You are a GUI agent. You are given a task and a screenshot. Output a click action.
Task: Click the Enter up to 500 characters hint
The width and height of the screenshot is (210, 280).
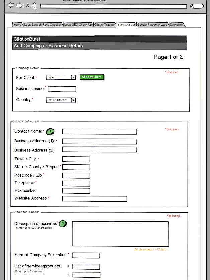[x=34, y=228]
